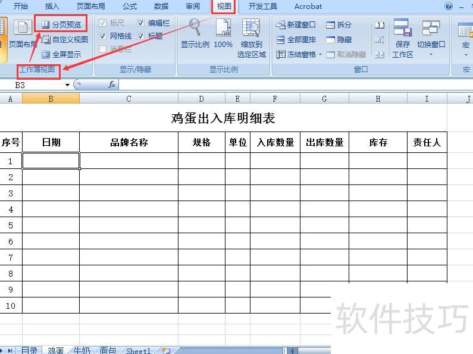Open the 审阅 Review ribbon tab

coord(193,7)
